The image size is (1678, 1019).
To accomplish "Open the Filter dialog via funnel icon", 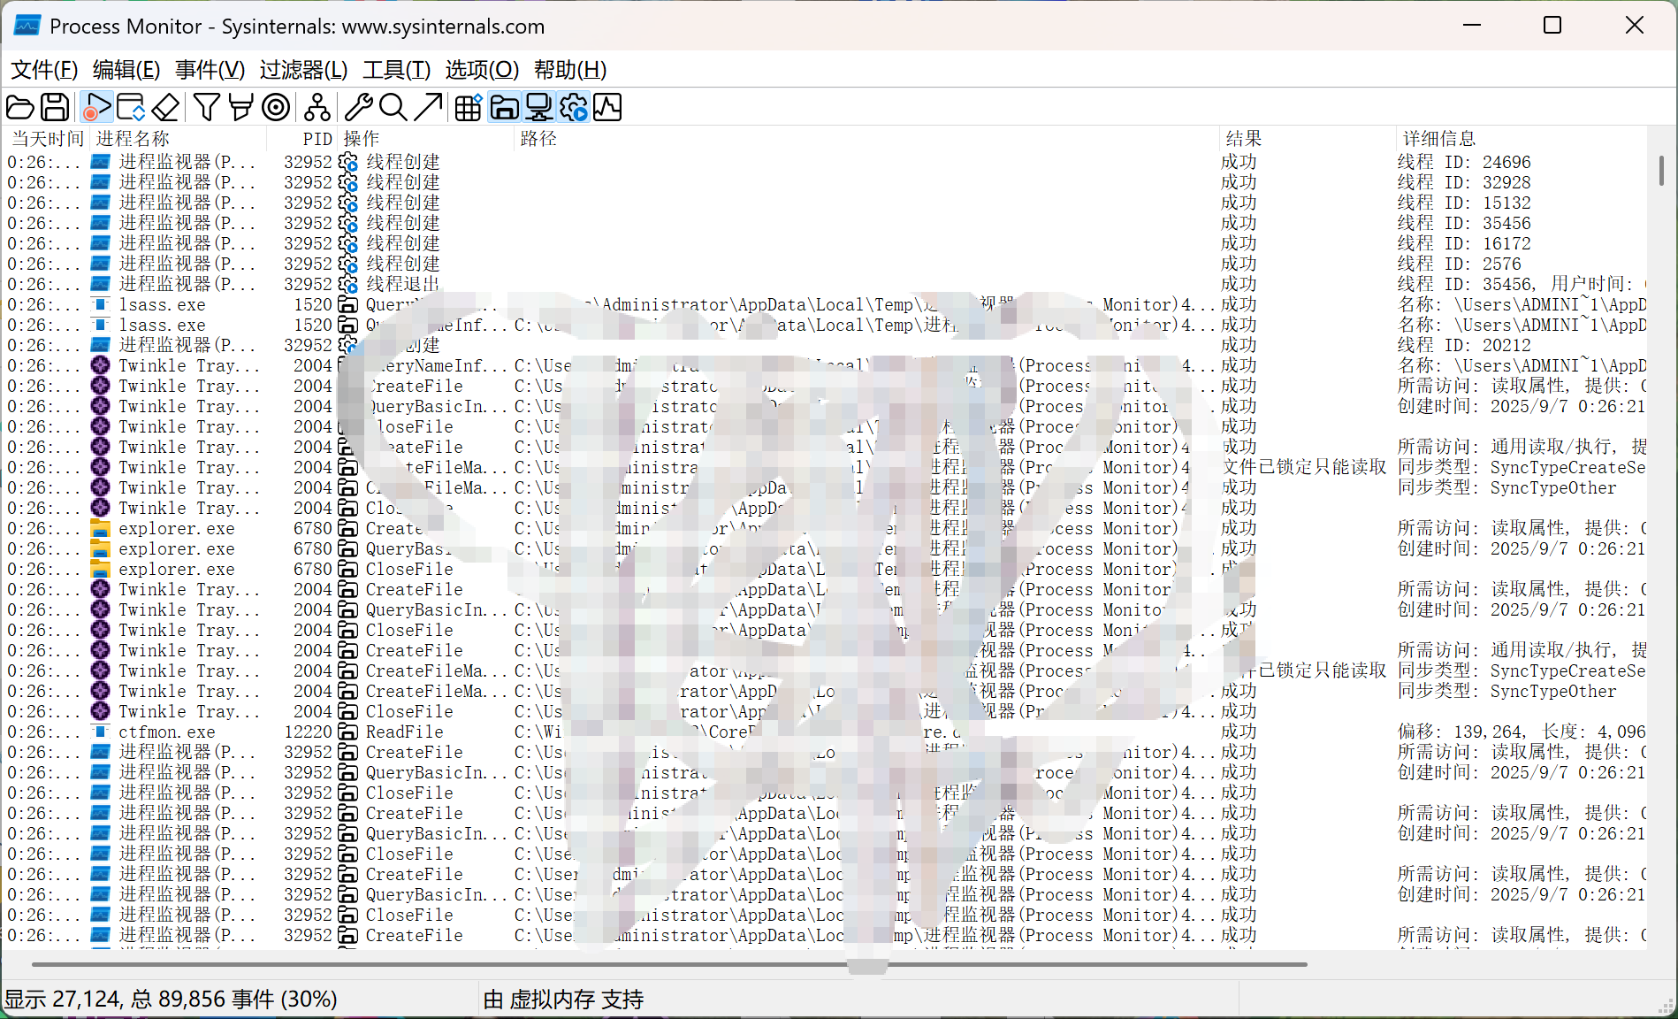I will [207, 108].
